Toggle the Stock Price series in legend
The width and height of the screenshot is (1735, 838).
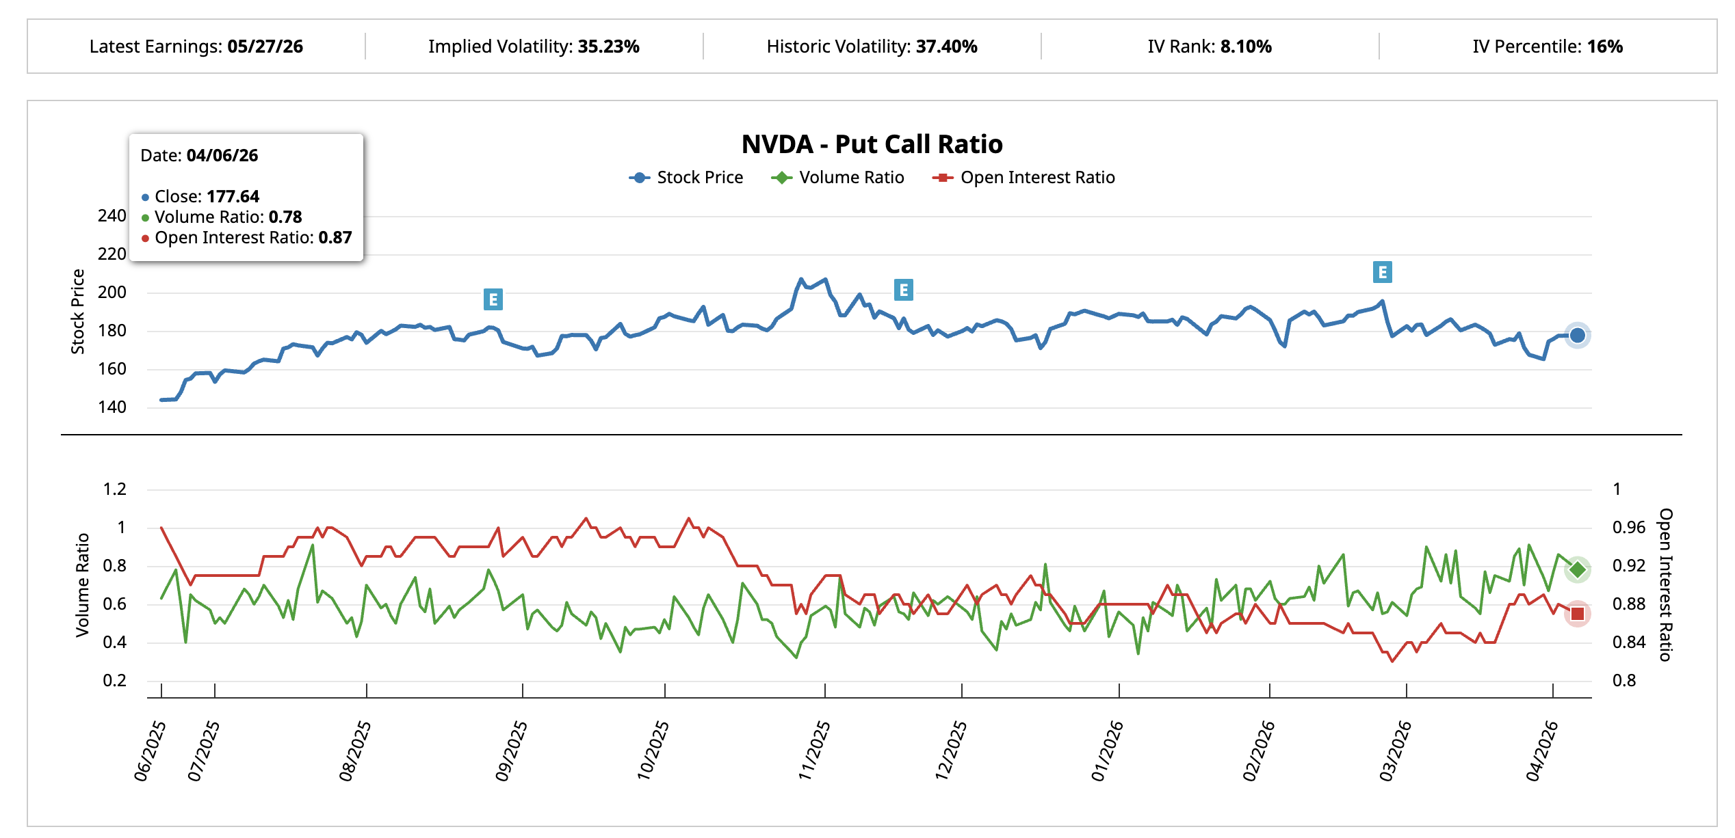point(686,178)
